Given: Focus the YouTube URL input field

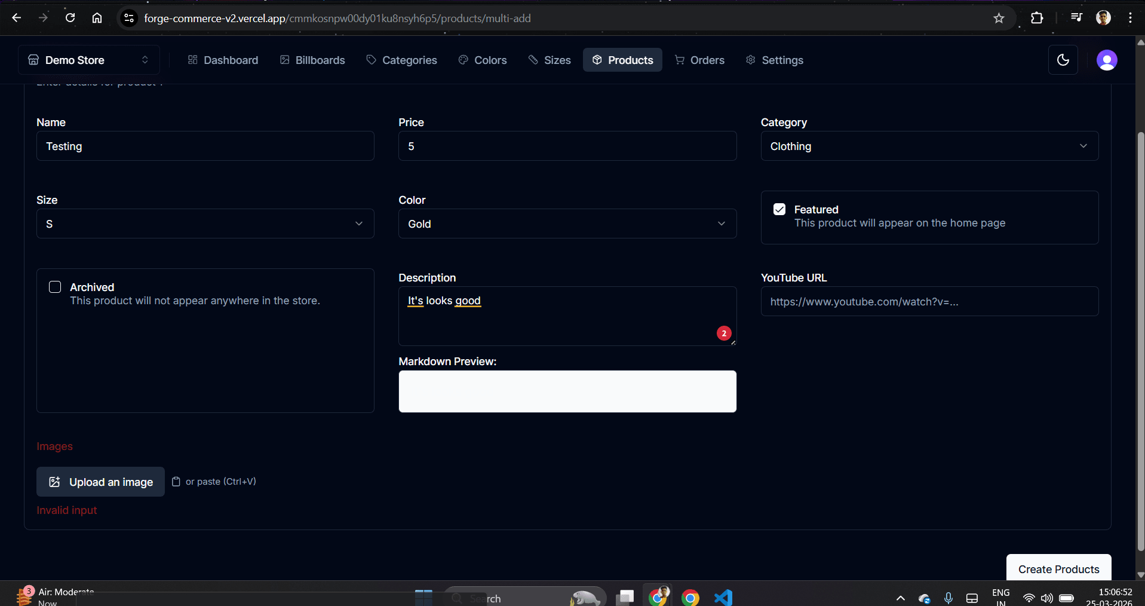Looking at the screenshot, I should (929, 301).
